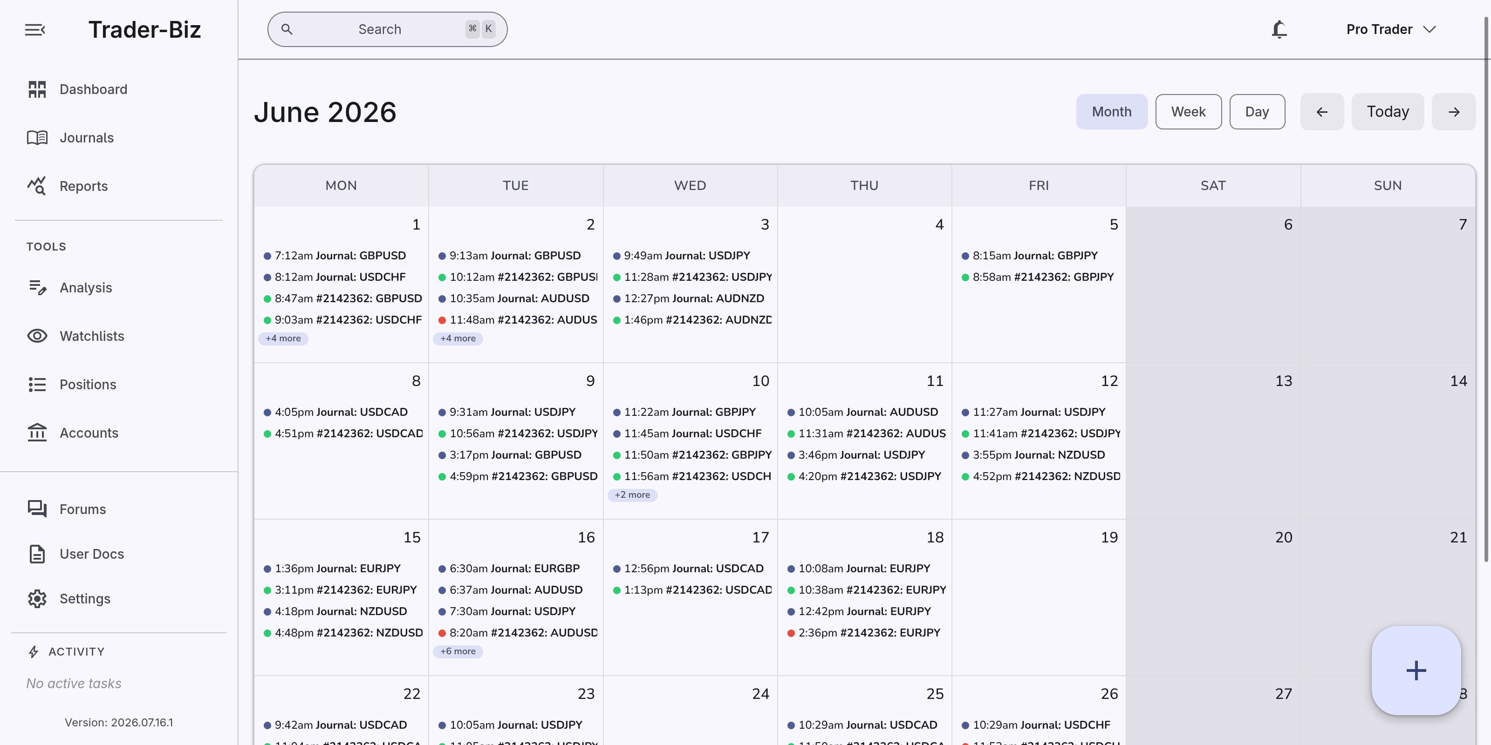Open 10:38am #2142362: EURJPY event
This screenshot has width=1491, height=745.
coord(865,590)
